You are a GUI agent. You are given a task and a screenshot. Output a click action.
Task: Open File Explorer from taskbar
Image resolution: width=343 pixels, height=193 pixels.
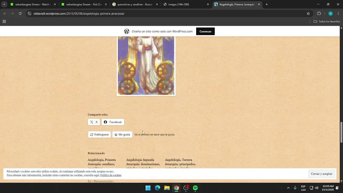click(x=167, y=188)
